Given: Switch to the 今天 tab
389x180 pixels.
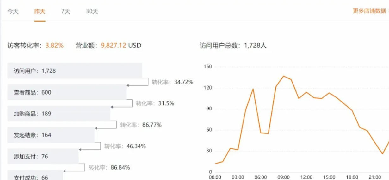Looking at the screenshot, I should (x=13, y=11).
